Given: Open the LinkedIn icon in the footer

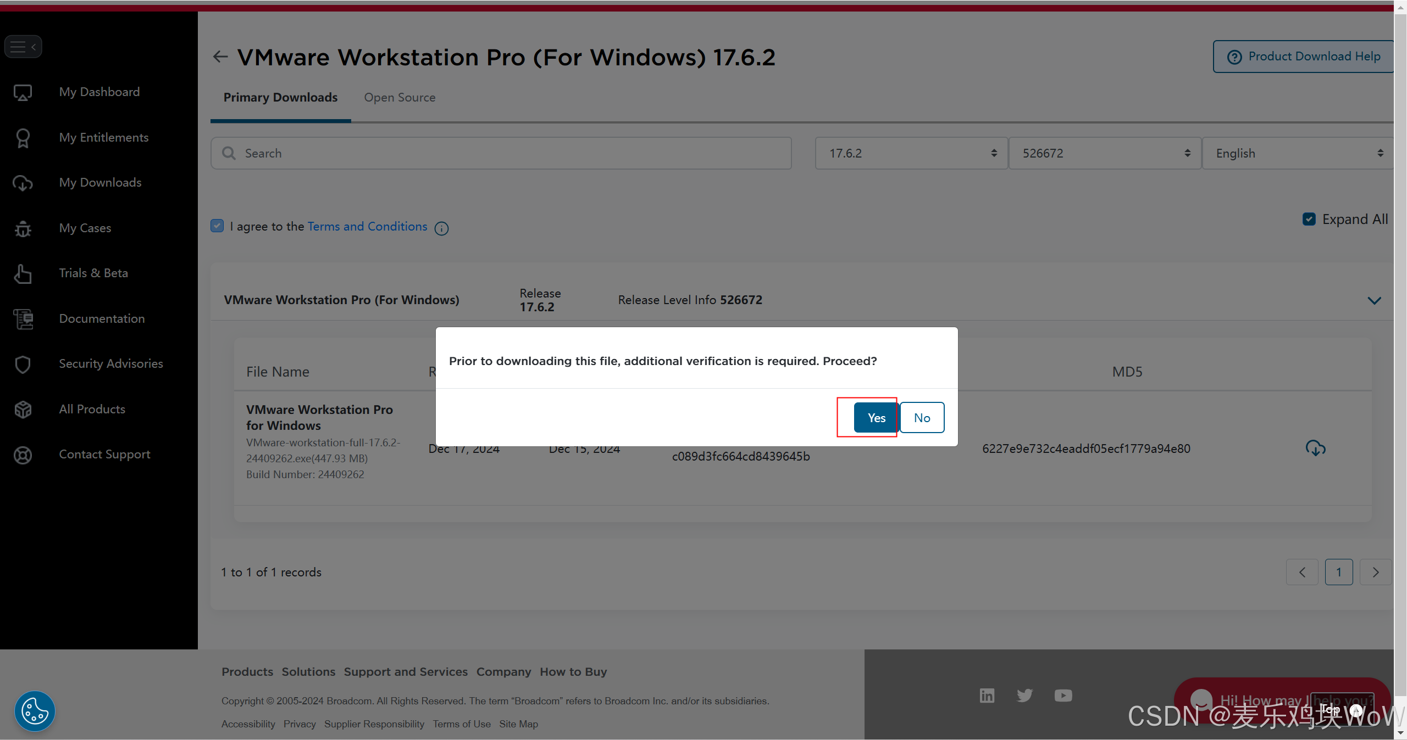Looking at the screenshot, I should [x=987, y=696].
